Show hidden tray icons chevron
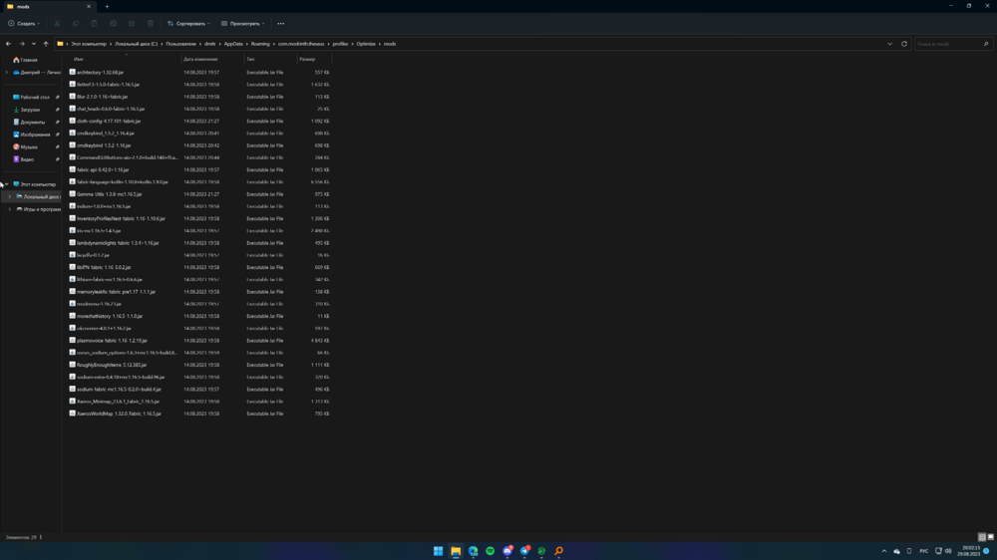Screen dimensions: 997x560 [x=883, y=551]
